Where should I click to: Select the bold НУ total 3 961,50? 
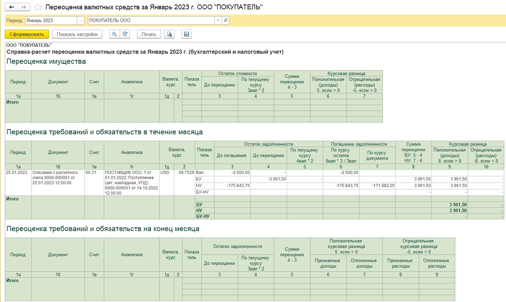450,211
